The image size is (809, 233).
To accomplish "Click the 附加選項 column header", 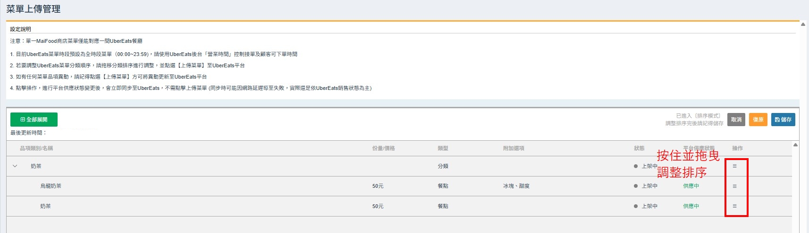I will click(x=514, y=148).
